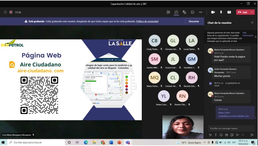Send the chat message
Viewport: 258px width, 146px height.
252,135
